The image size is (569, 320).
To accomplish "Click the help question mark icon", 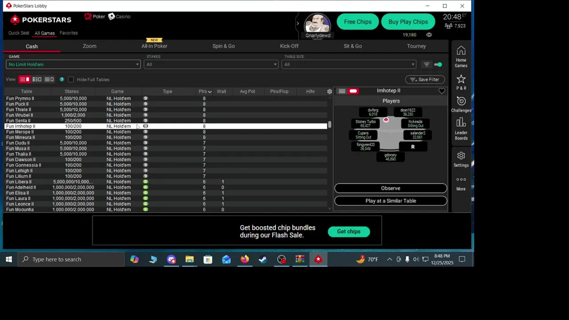I will point(62,80).
